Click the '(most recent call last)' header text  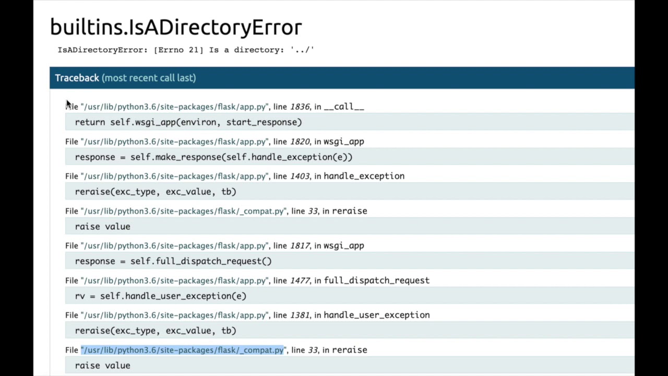pos(149,78)
